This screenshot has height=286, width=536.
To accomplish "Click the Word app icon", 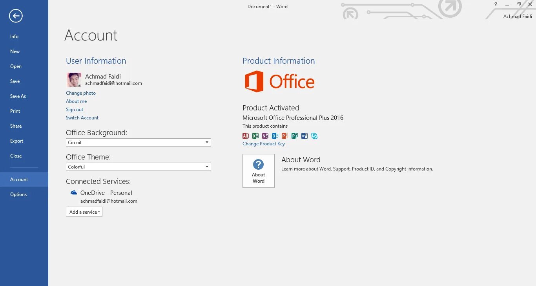I will pyautogui.click(x=304, y=136).
